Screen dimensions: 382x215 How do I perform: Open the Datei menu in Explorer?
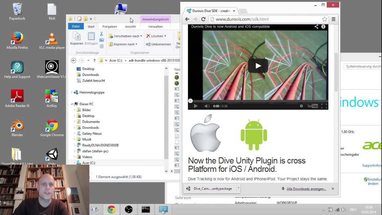76,26
